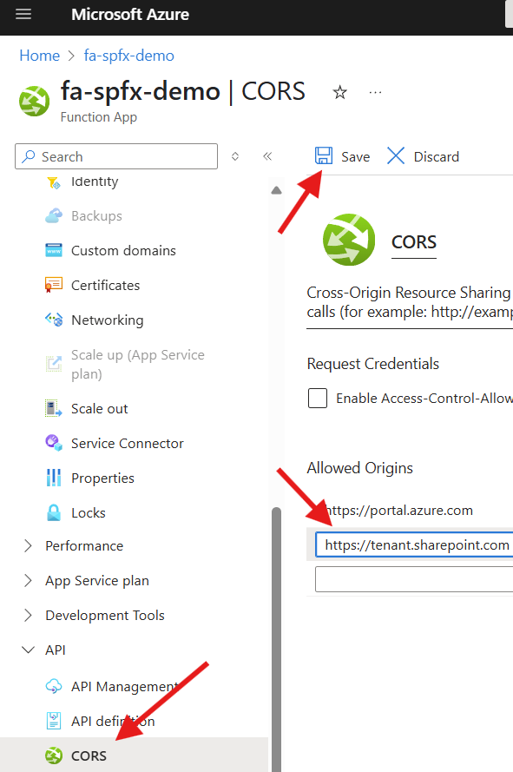
Task: Select Development Tools label
Action: [105, 616]
